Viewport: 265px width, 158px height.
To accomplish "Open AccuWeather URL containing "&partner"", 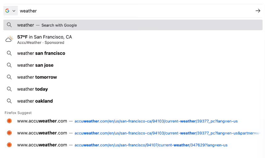I will 167,133.
